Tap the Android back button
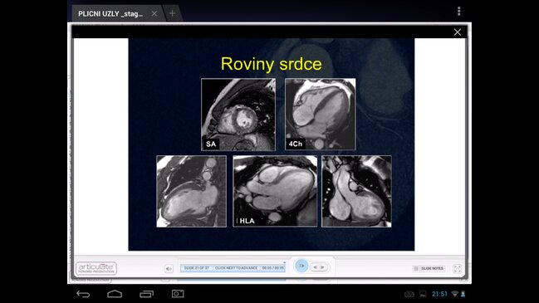539x303 pixels. (83, 294)
